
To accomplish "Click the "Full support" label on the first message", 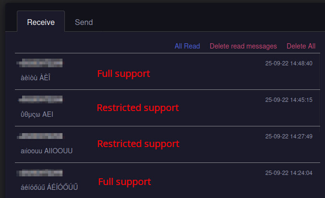I will (124, 74).
